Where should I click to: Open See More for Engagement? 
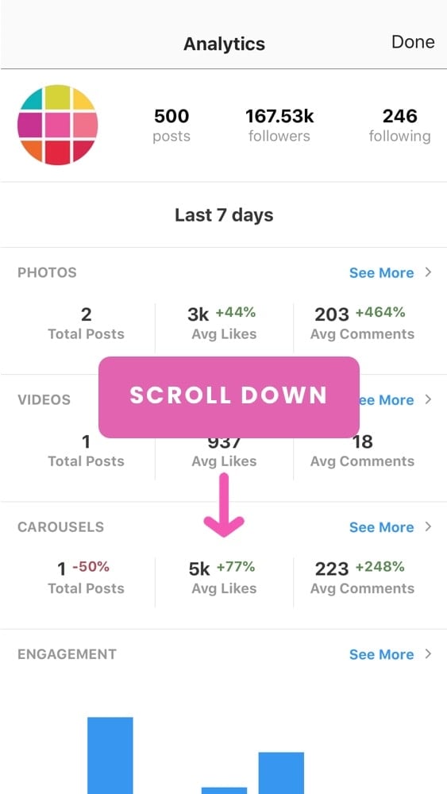(381, 654)
